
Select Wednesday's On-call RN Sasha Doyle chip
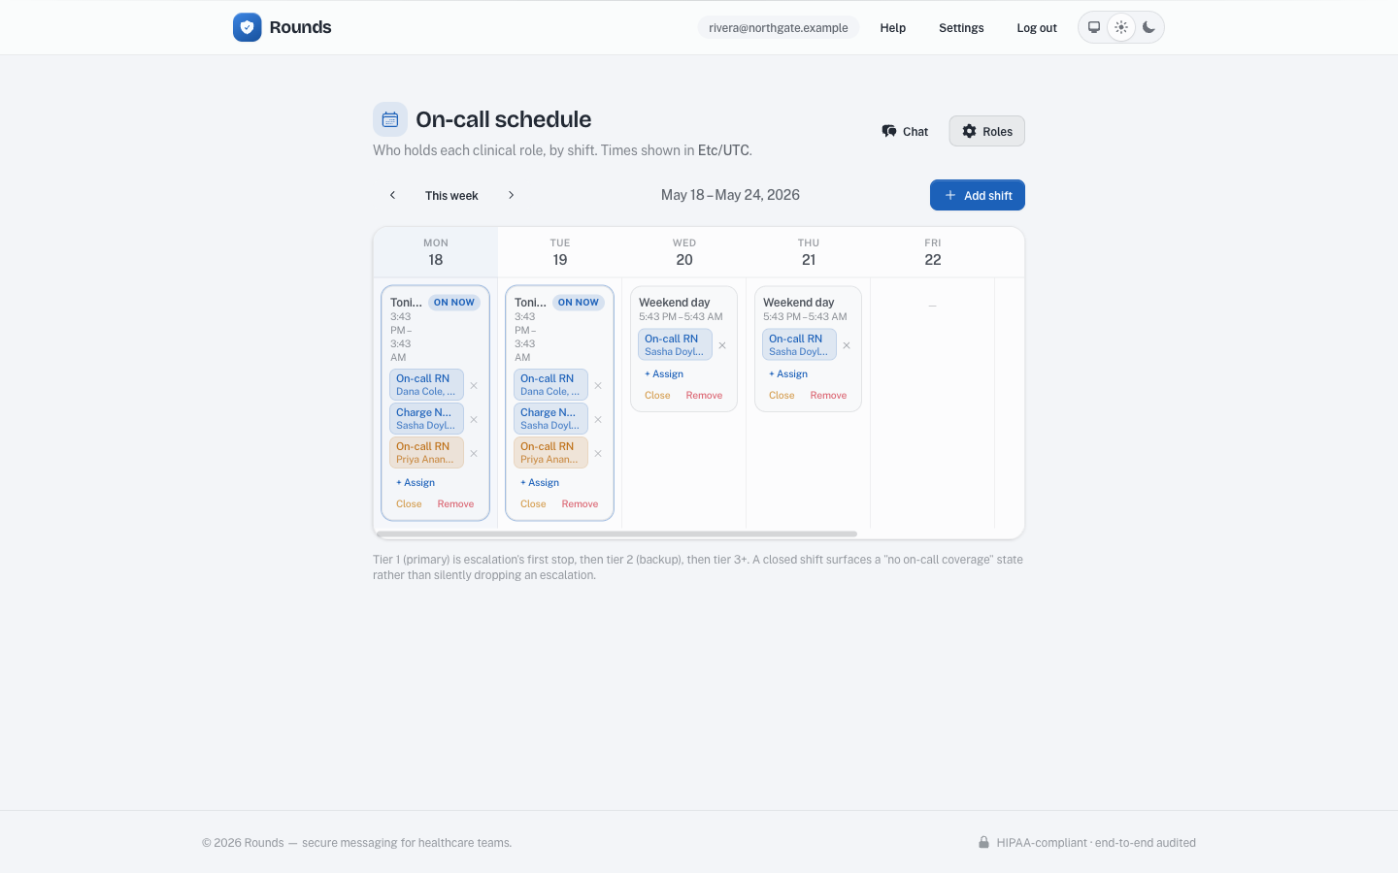[x=675, y=345]
